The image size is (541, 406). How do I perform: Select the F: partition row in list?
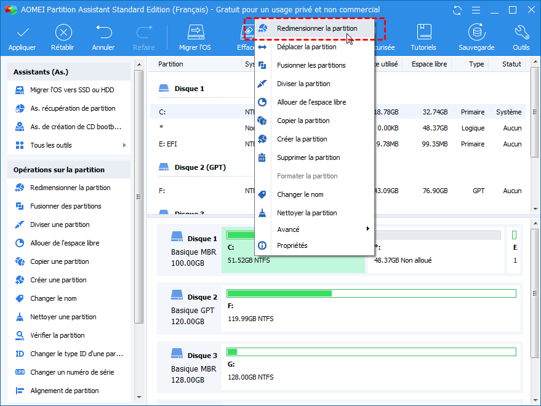pyautogui.click(x=338, y=191)
